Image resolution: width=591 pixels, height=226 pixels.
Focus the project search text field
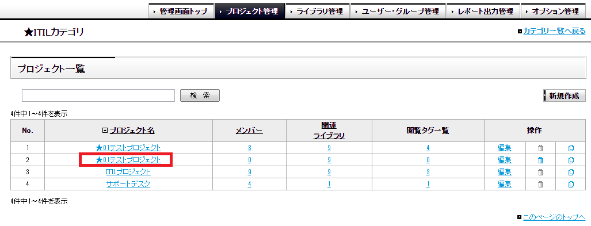click(x=98, y=95)
